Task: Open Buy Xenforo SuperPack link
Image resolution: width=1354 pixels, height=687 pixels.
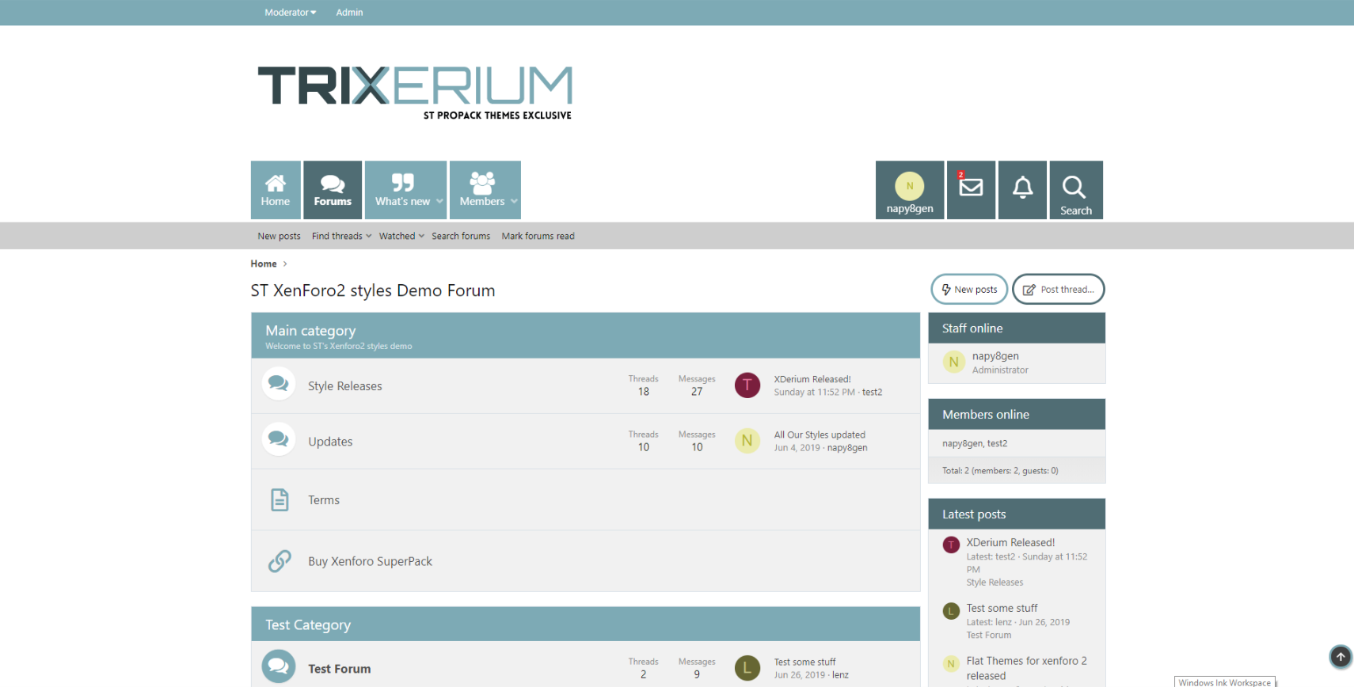Action: 370,561
